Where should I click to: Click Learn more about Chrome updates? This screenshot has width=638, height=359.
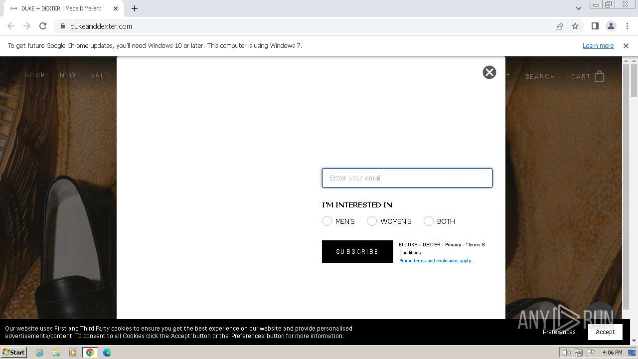coord(598,46)
